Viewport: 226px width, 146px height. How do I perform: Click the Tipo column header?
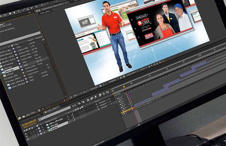pos(17,44)
